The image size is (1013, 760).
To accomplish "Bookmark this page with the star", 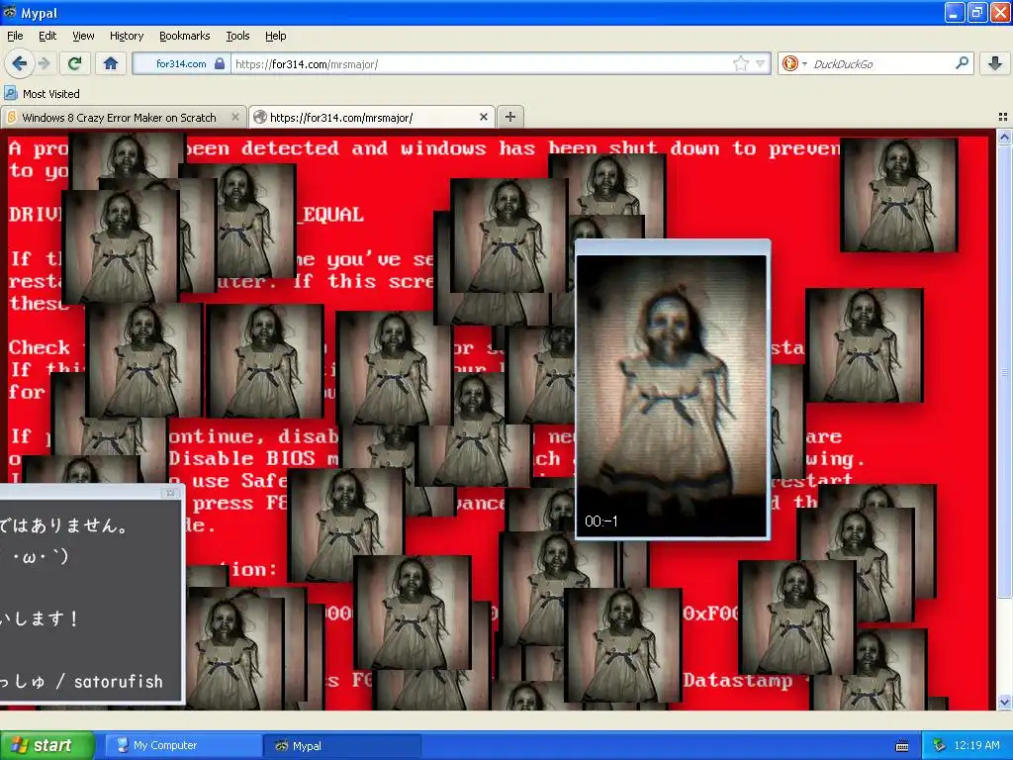I will point(740,63).
